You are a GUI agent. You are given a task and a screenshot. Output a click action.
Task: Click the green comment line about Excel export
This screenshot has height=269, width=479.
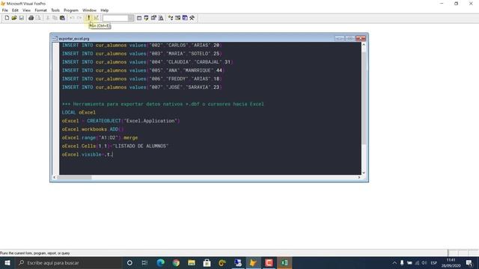coord(163,104)
